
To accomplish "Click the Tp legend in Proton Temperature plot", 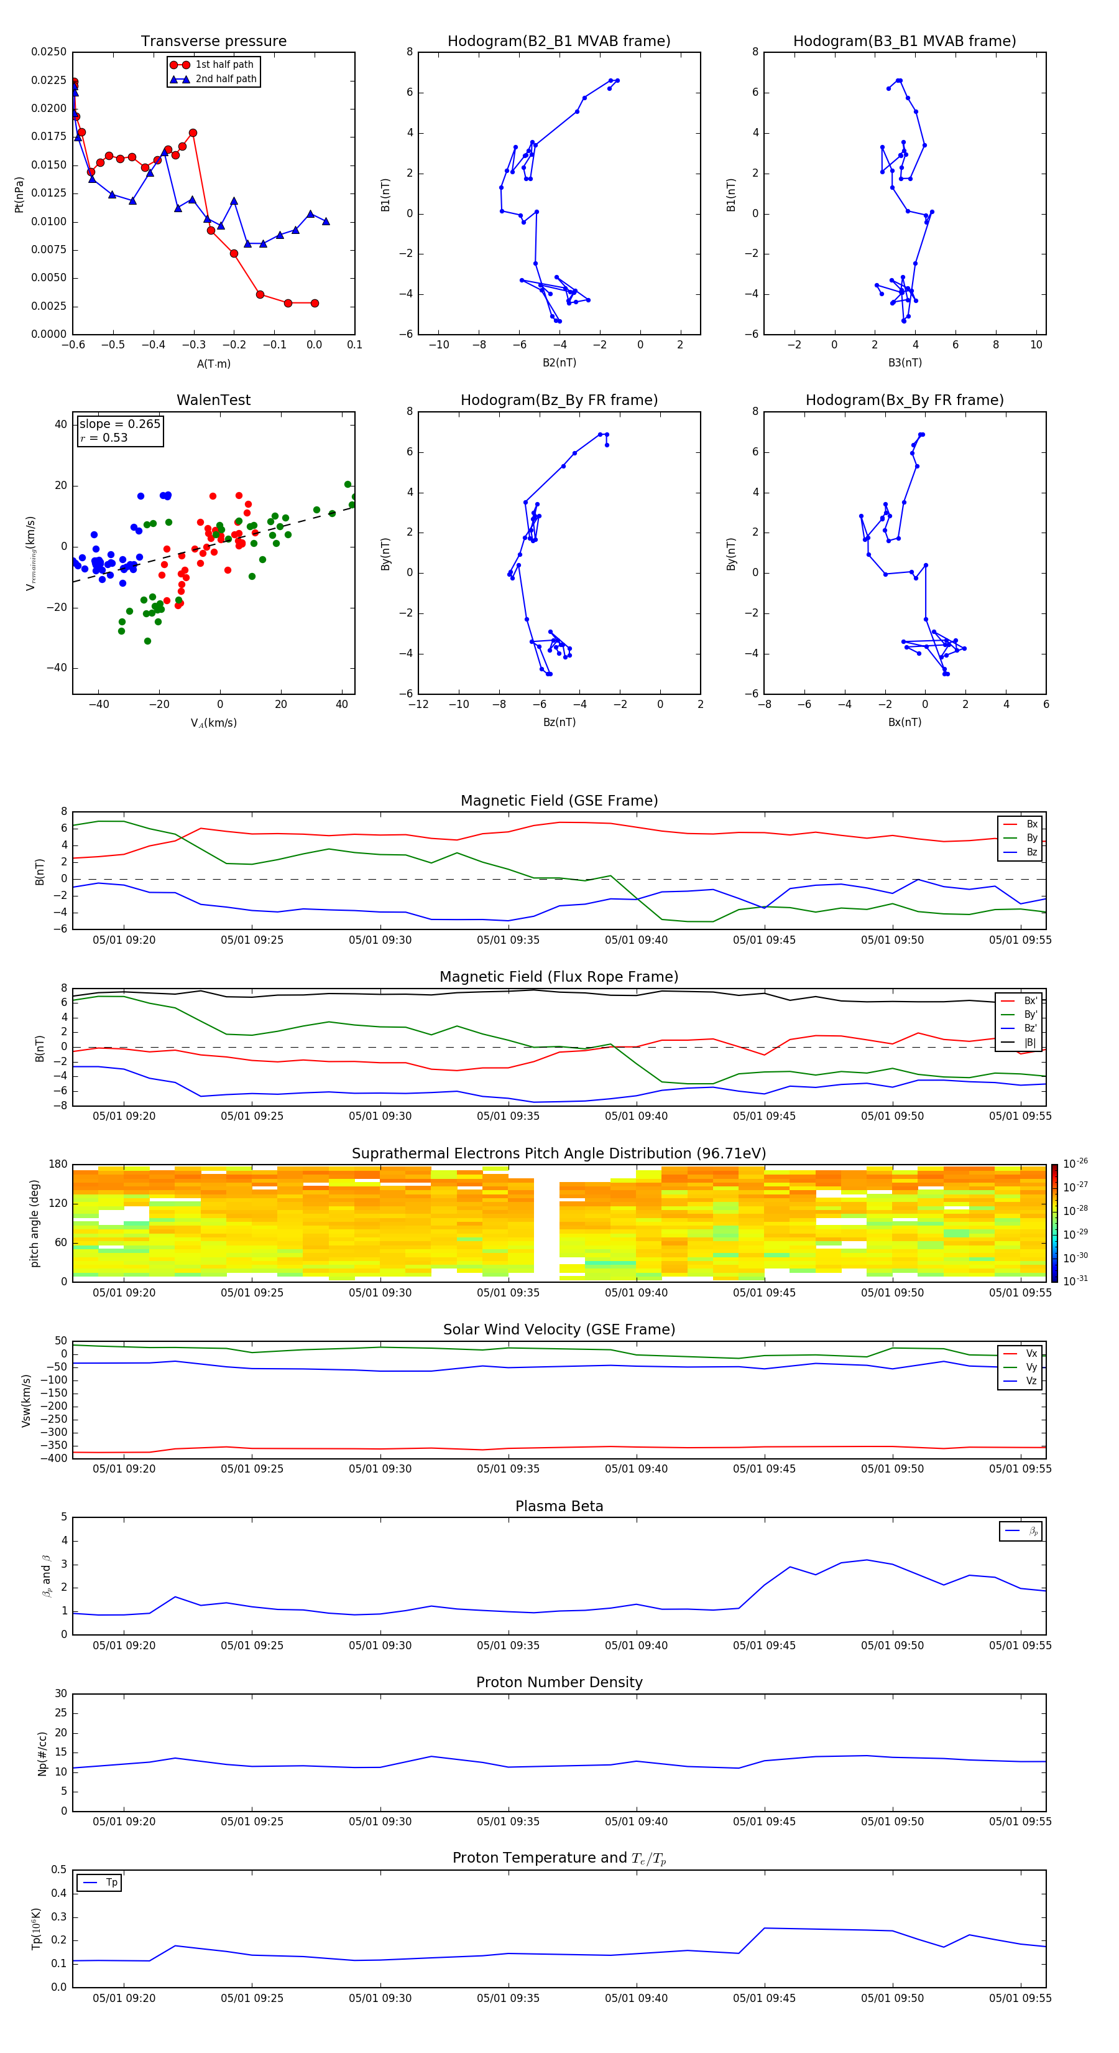I will point(99,1883).
